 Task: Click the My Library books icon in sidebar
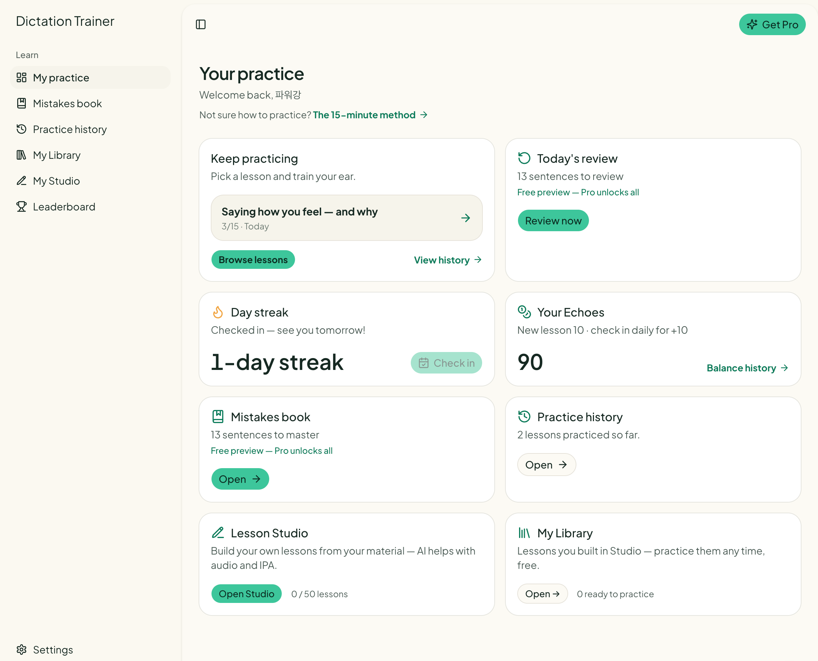coord(22,155)
